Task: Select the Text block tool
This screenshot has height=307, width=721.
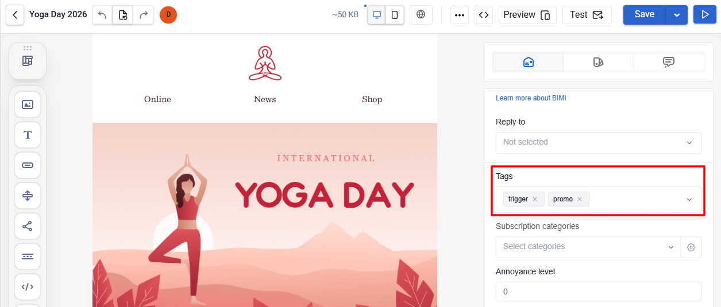Action: (28, 135)
